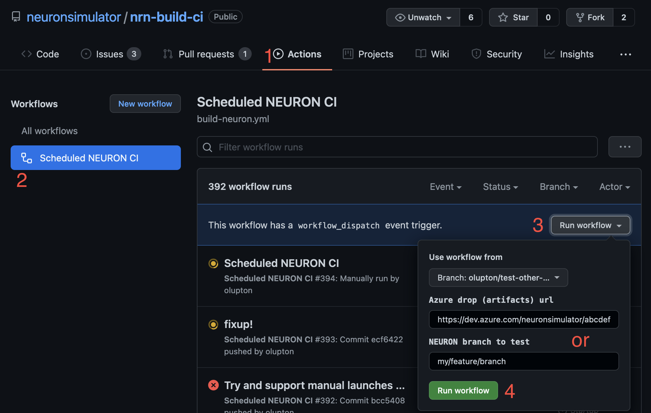Click the red failed status icon on run #392
Screen dimensions: 651x413
213,385
